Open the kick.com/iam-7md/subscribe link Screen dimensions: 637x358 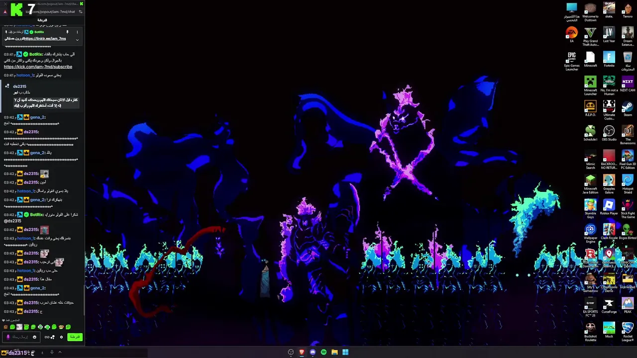(x=38, y=67)
